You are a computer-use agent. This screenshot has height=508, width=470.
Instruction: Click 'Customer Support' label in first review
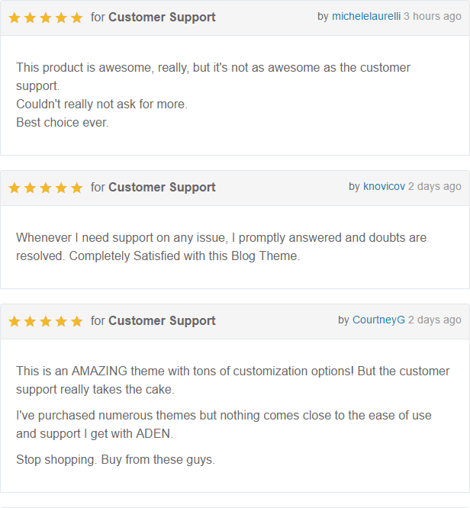(x=162, y=17)
